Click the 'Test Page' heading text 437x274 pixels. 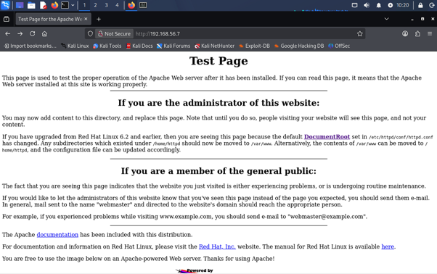click(218, 61)
